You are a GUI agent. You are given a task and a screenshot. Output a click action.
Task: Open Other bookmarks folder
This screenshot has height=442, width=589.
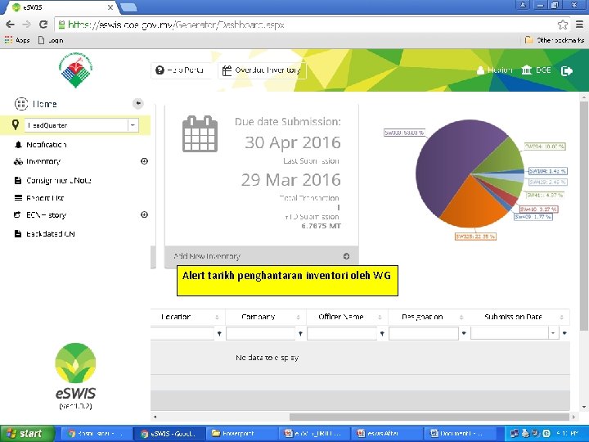click(555, 40)
